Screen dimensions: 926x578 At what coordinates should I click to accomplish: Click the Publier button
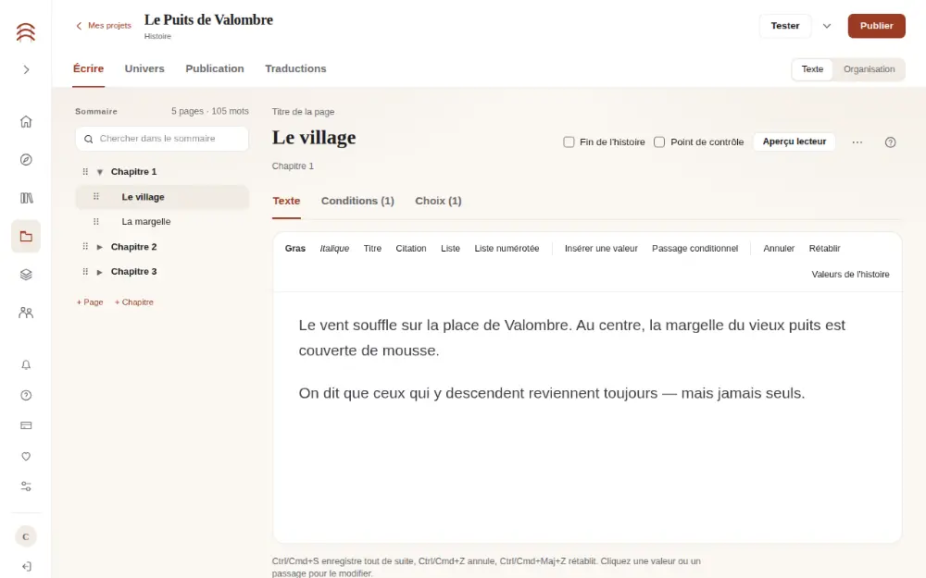coord(876,26)
